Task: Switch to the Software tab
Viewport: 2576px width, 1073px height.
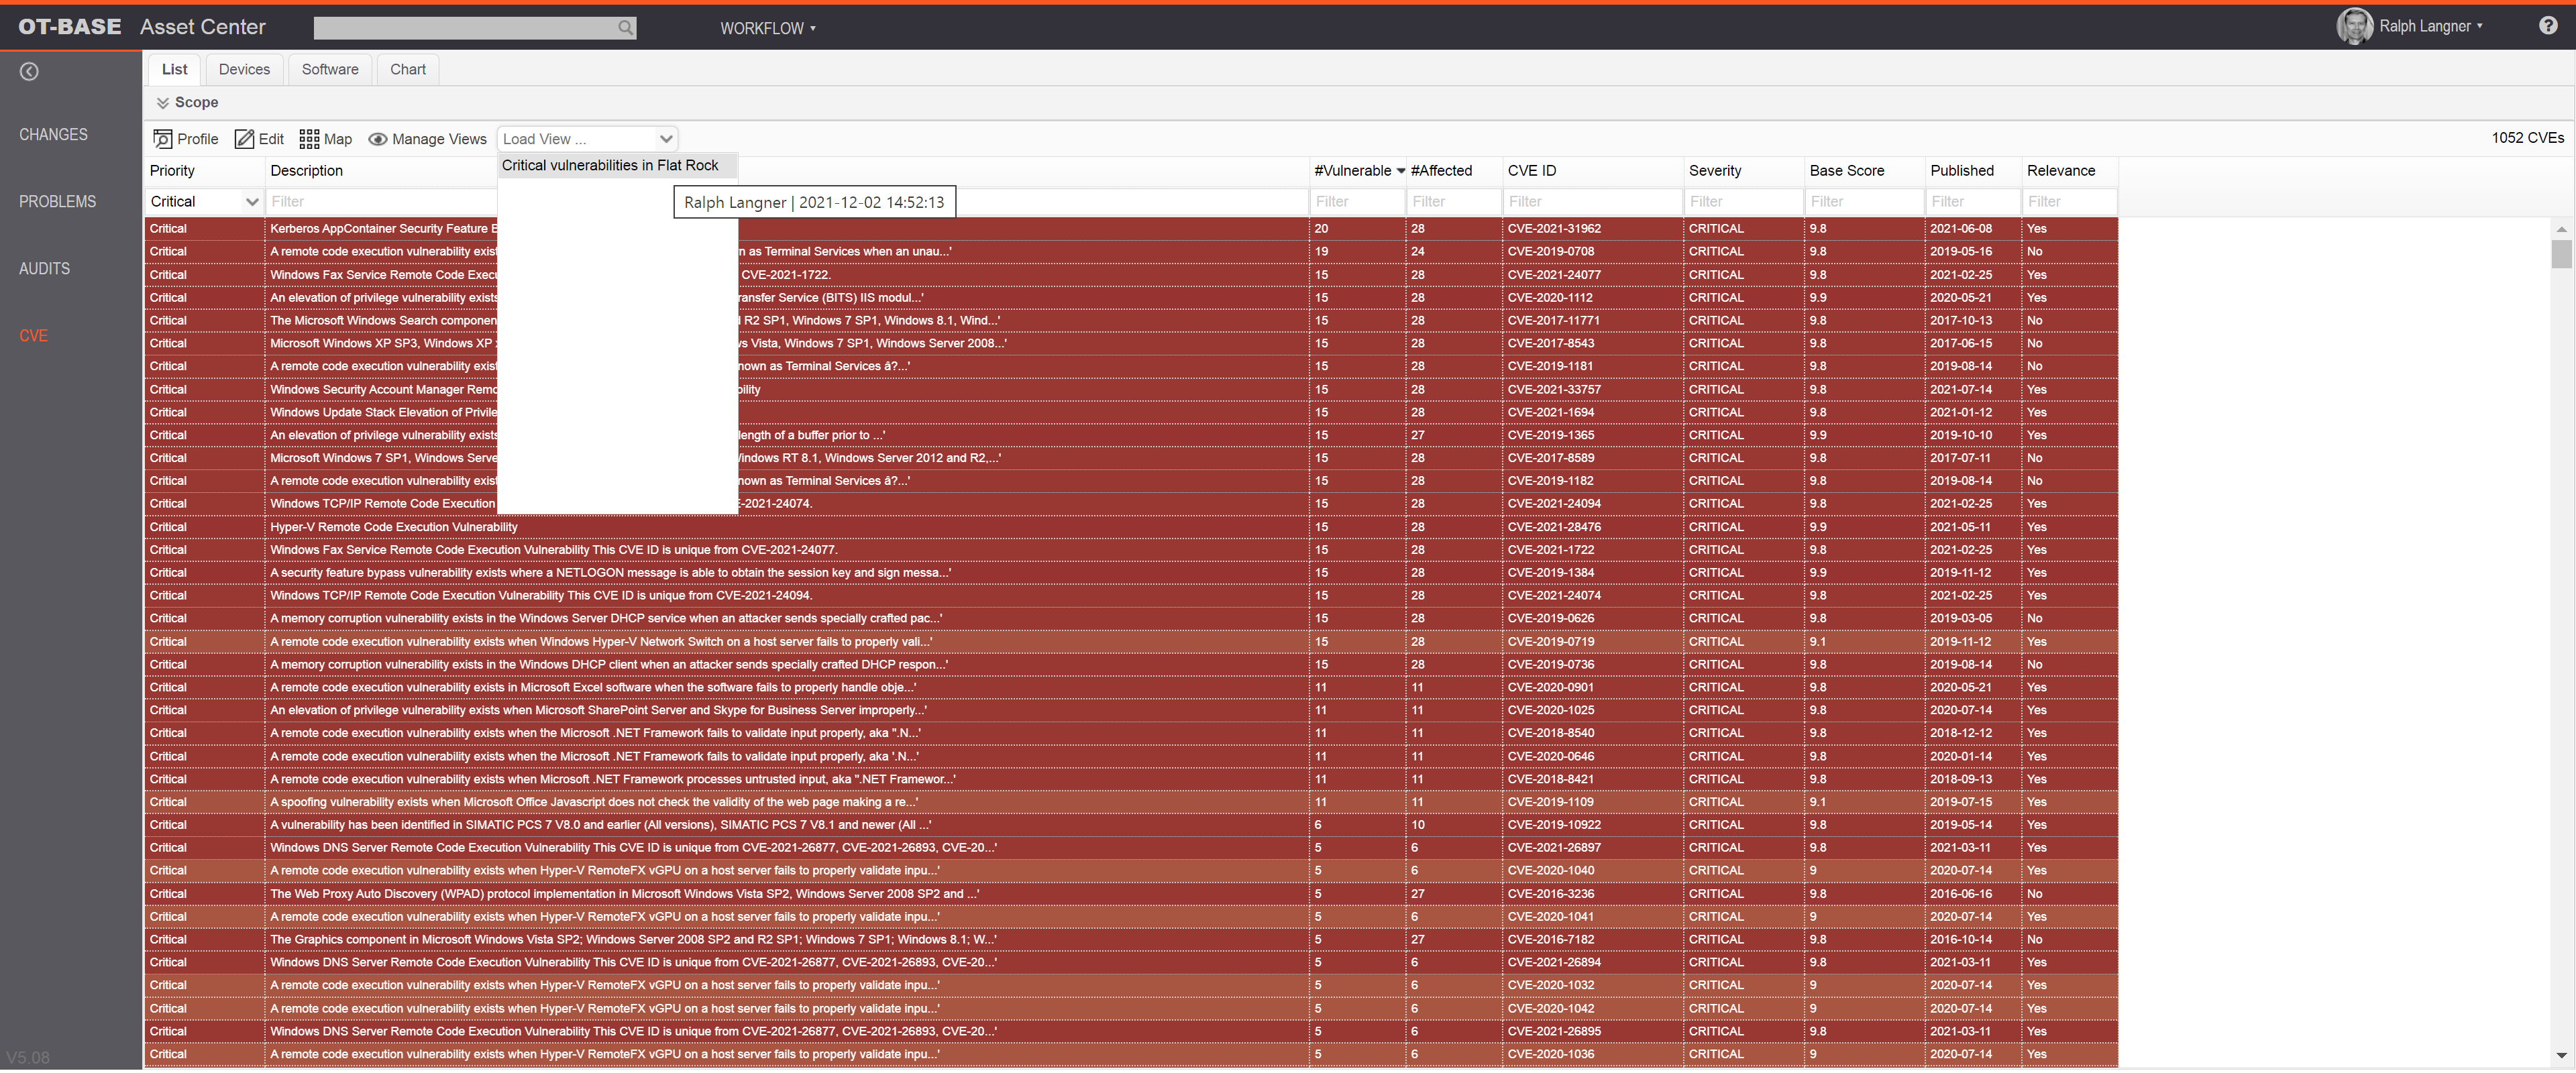Action: [x=330, y=69]
